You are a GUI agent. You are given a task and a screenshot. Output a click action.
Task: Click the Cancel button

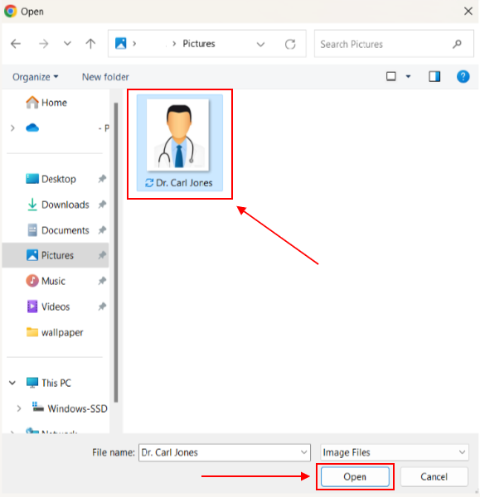click(x=434, y=476)
